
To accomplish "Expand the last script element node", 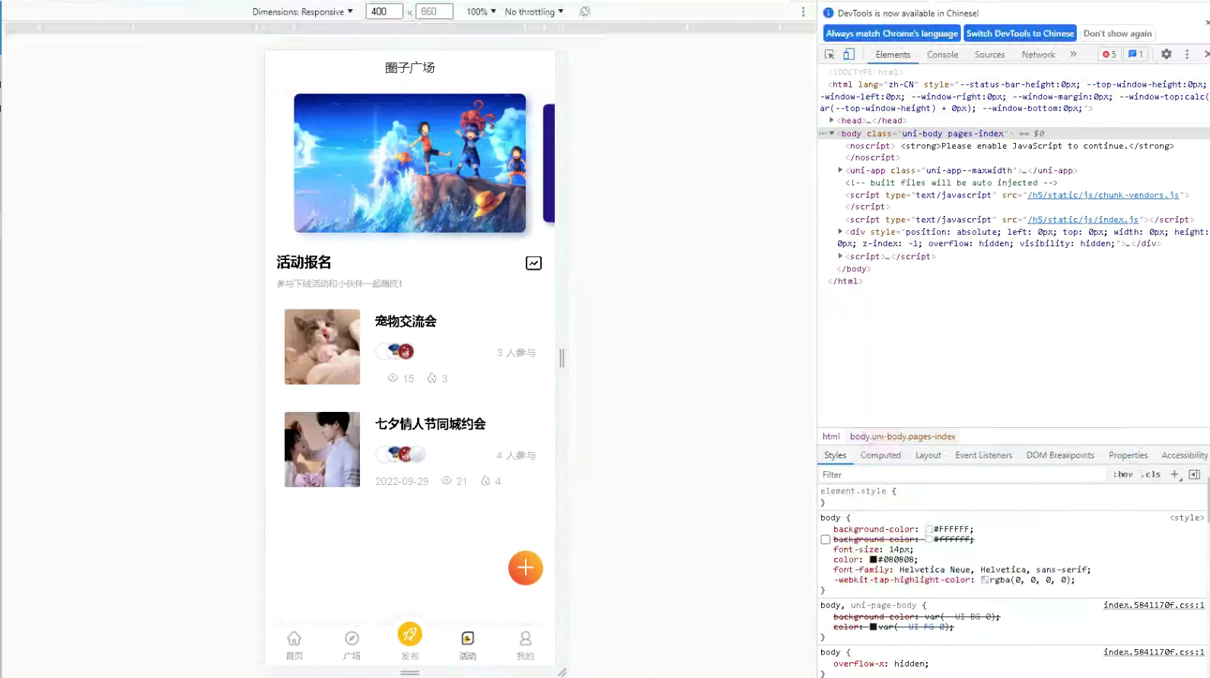I will 840,256.
